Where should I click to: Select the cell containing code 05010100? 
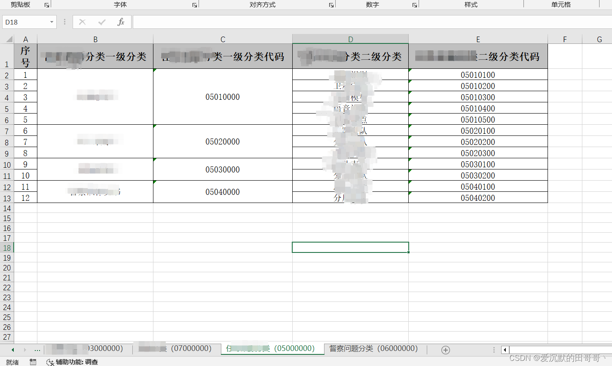478,74
